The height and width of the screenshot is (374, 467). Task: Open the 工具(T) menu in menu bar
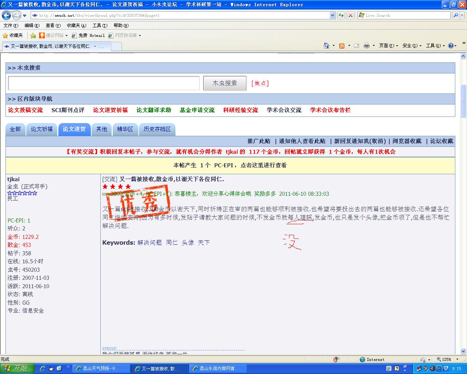pos(100,26)
